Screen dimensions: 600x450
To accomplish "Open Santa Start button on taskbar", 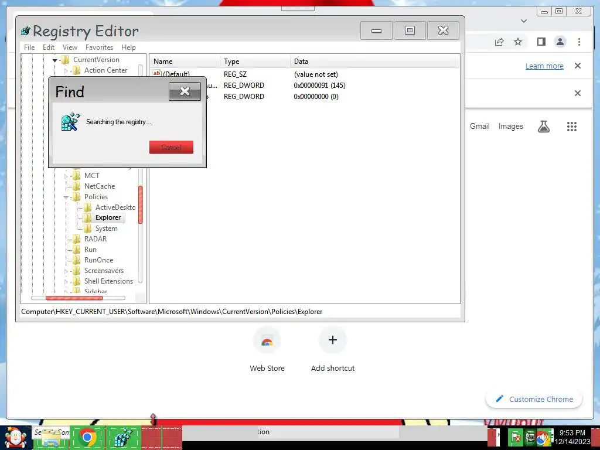I will tap(16, 438).
